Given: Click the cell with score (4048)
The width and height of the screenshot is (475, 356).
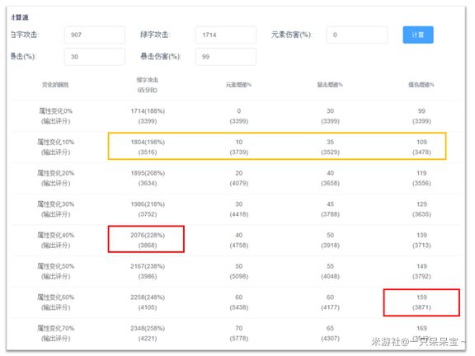Looking at the screenshot, I should 330,271.
